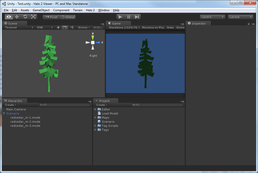This screenshot has height=173, width=258.
Task: Open the GameObject menu
Action: 41,10
